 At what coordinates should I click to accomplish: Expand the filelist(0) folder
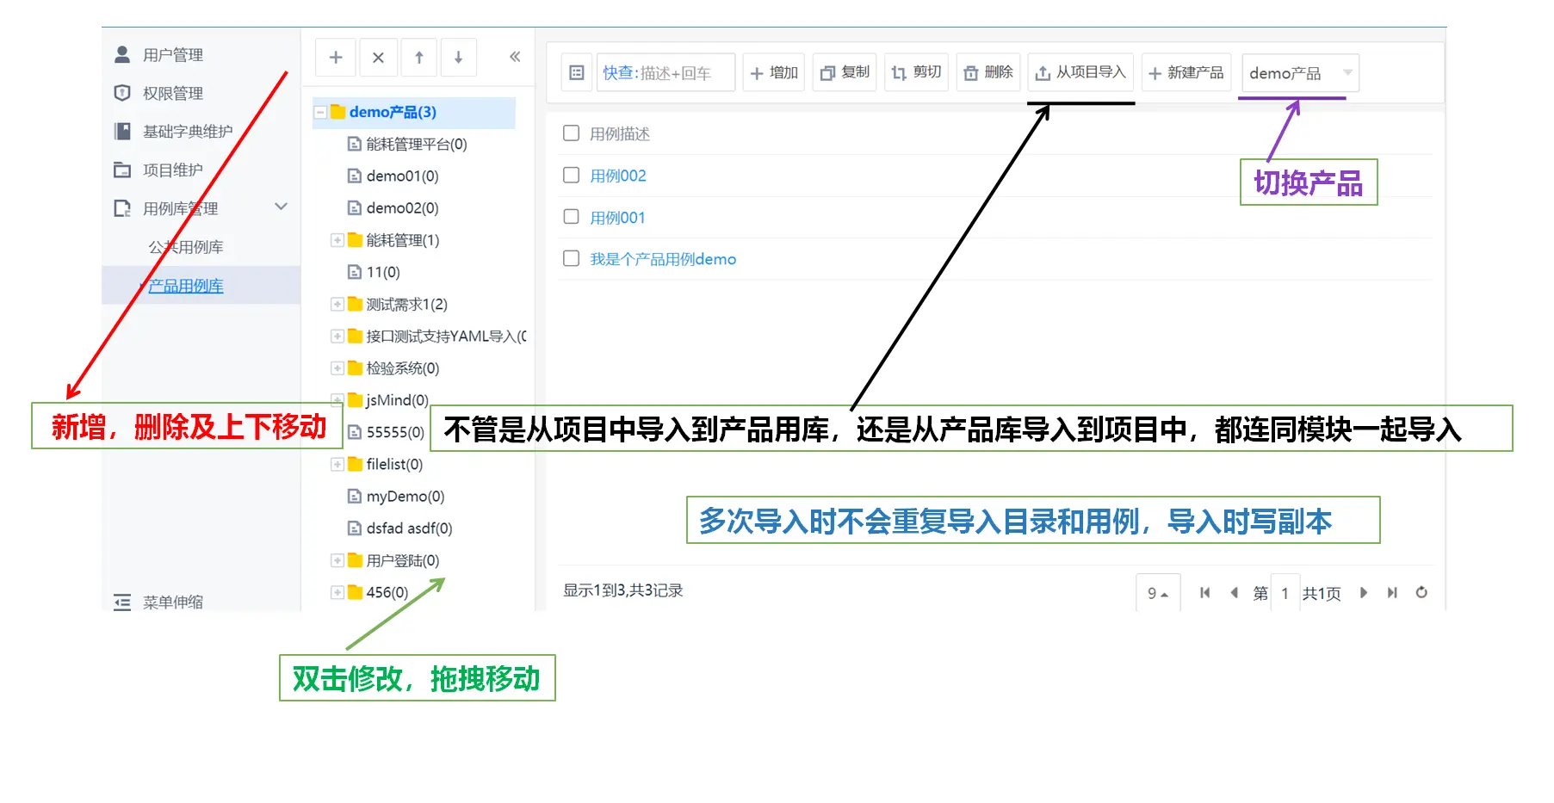click(x=337, y=464)
